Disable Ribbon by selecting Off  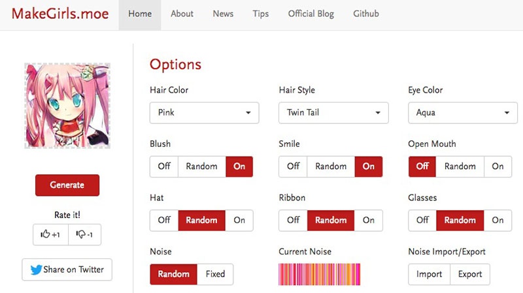[x=293, y=220]
